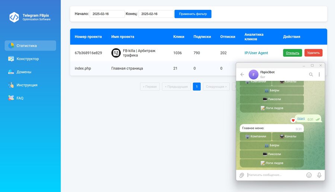Click the Главное меню message bubble
Viewport: 335px width, 192px height.
click(272, 128)
